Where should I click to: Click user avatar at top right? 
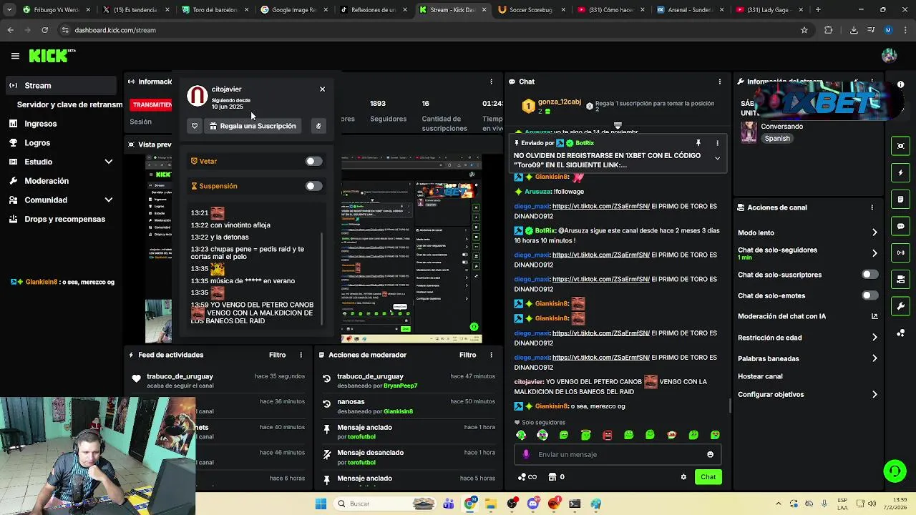890,56
